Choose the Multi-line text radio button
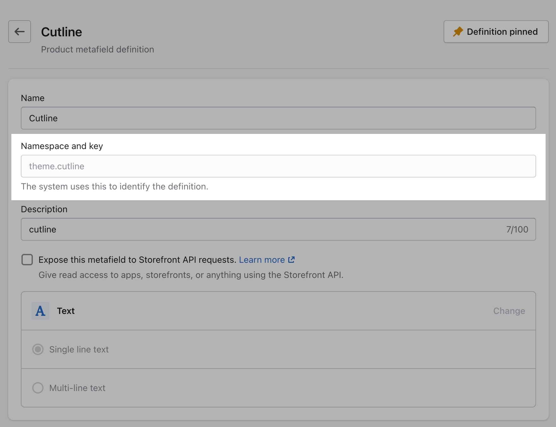The image size is (556, 427). [x=38, y=388]
